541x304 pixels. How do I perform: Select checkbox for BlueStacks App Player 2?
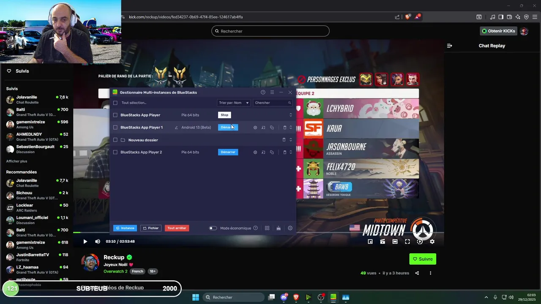[x=115, y=152]
